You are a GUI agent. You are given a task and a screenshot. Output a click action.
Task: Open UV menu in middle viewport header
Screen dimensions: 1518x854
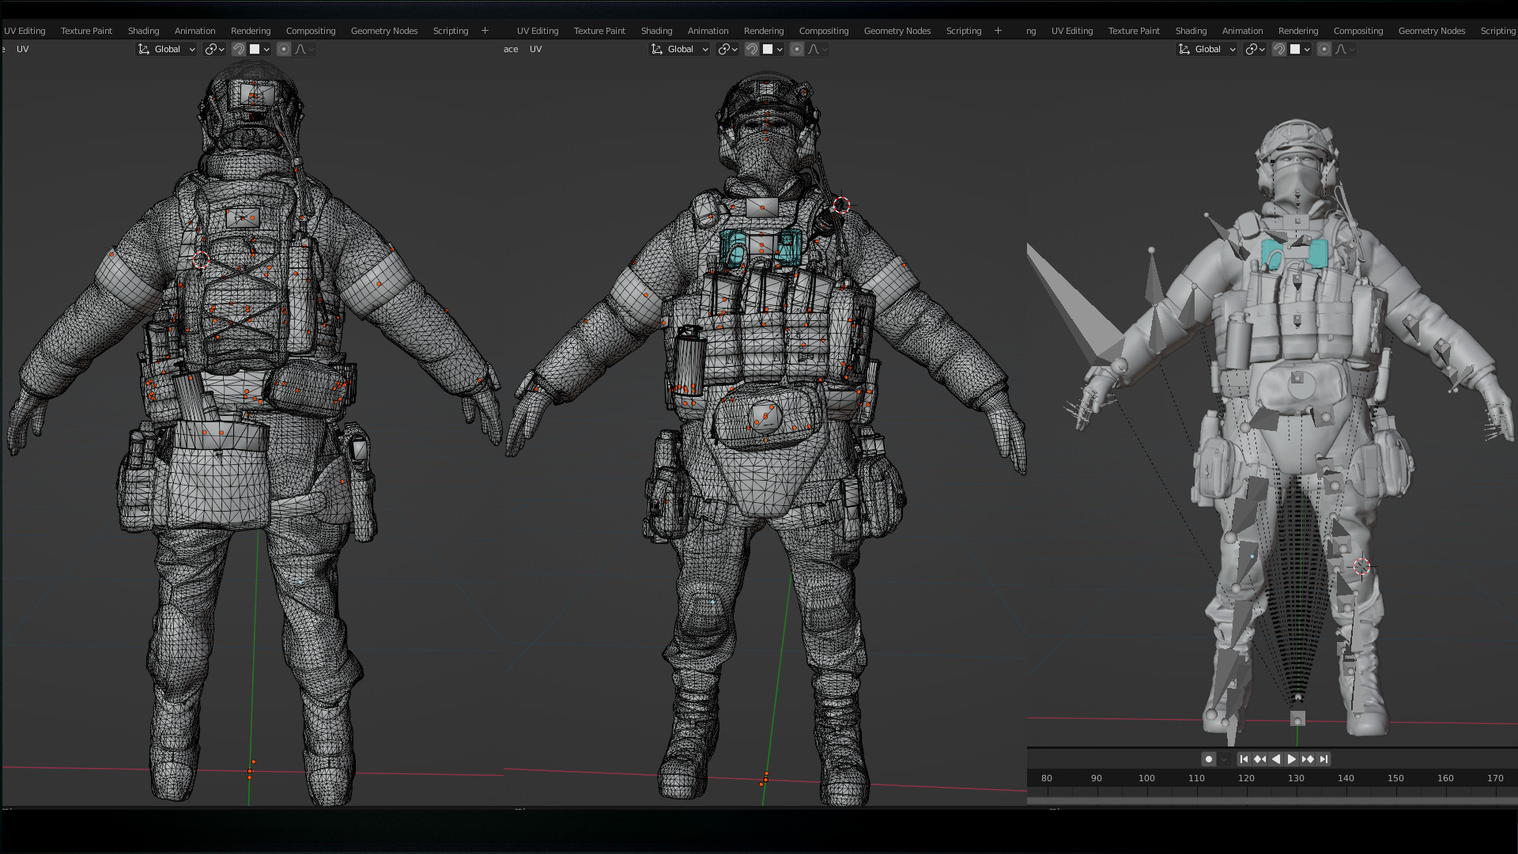[x=536, y=49]
